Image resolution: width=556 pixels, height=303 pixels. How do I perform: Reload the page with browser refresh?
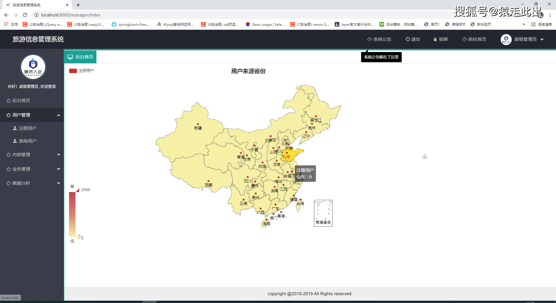click(x=25, y=15)
